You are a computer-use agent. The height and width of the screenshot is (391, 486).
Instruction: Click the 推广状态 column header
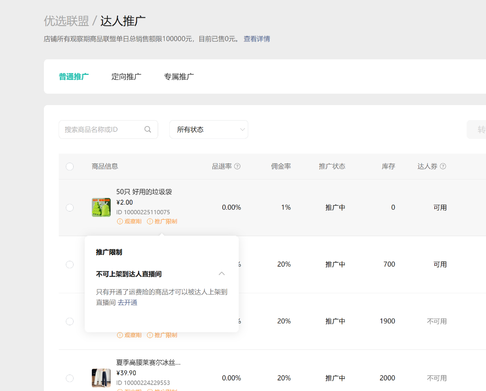coord(332,166)
